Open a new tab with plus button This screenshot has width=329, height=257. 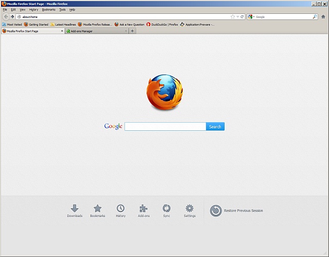(x=133, y=31)
